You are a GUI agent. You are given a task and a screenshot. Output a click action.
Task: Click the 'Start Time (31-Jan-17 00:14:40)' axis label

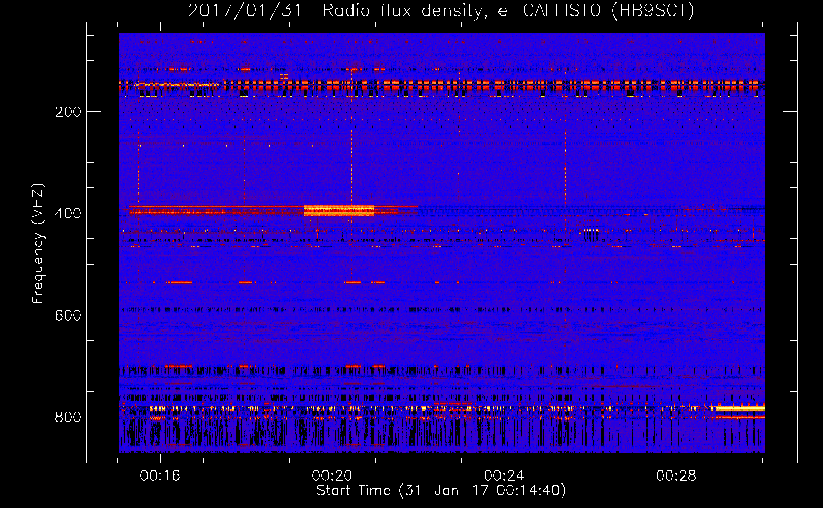click(x=440, y=490)
